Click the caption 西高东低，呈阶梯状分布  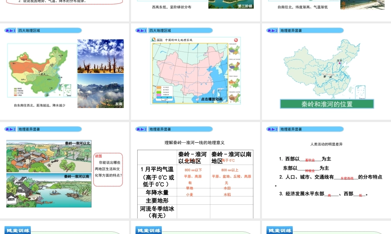172,7
